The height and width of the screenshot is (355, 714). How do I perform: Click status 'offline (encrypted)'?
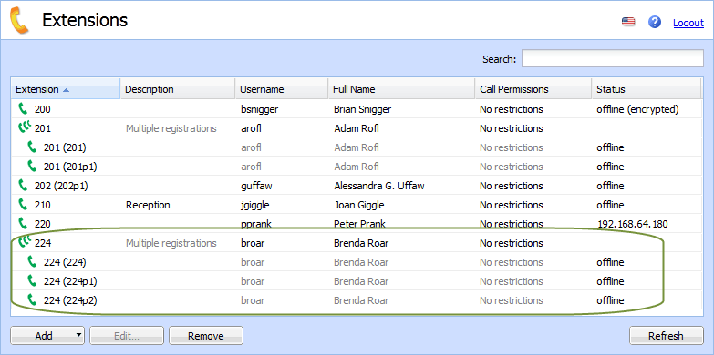pos(638,109)
